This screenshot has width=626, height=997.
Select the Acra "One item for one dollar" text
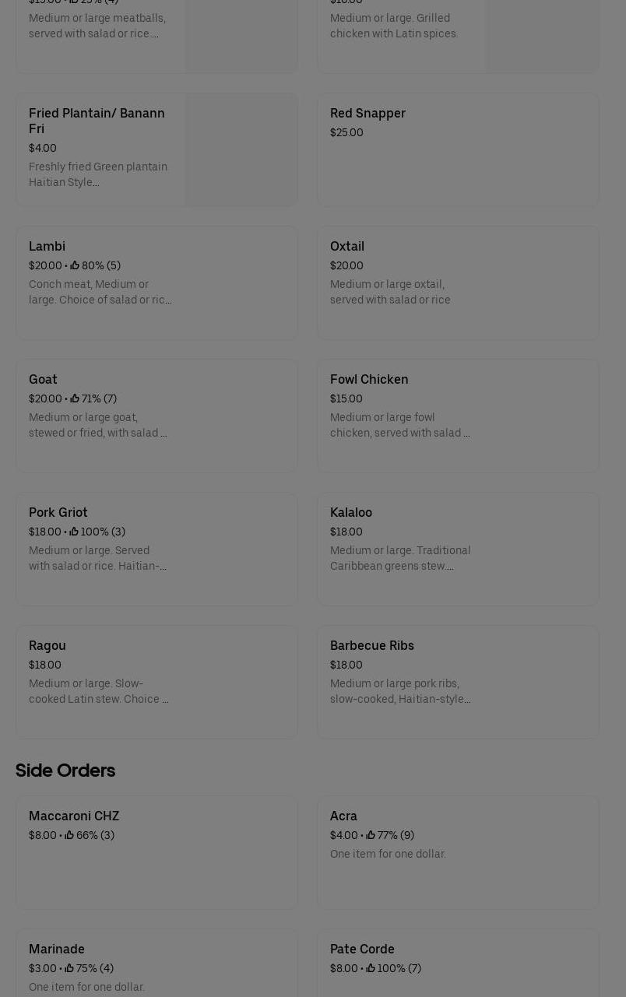(x=388, y=855)
